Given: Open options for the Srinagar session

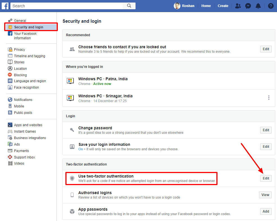Looking at the screenshot, I should point(269,98).
